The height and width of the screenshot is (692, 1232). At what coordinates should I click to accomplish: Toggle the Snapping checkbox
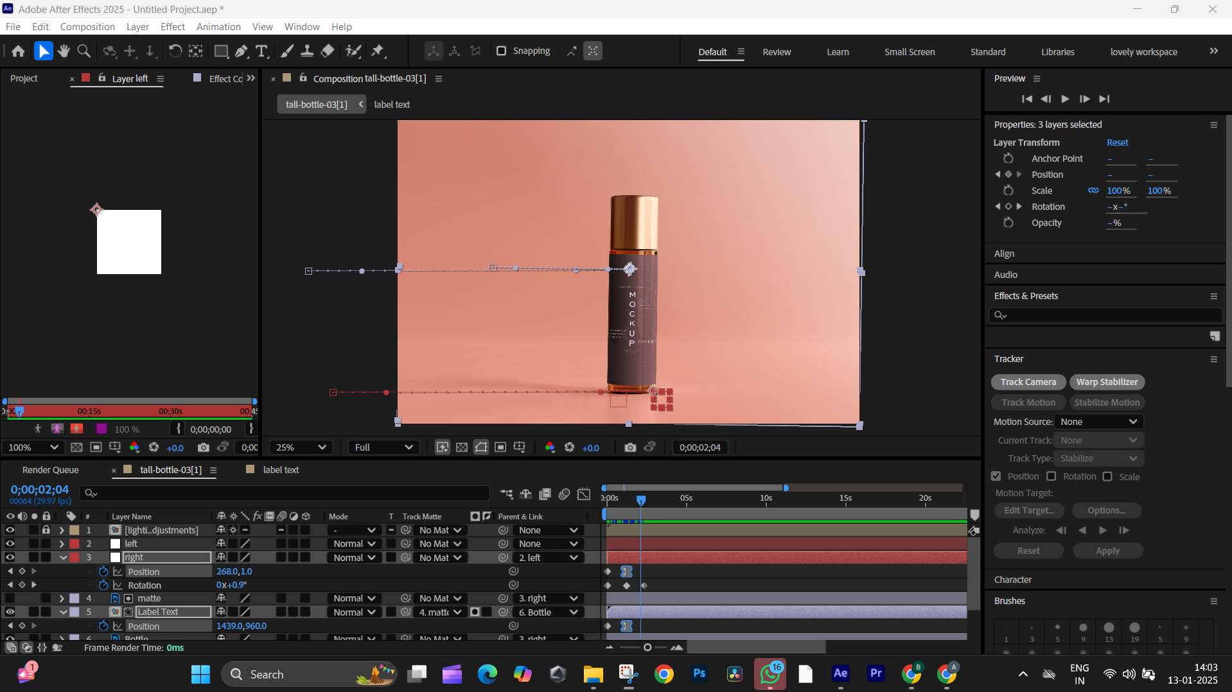502,51
